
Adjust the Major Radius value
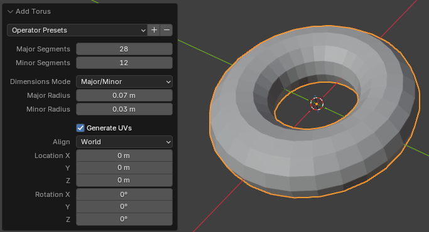pos(124,95)
